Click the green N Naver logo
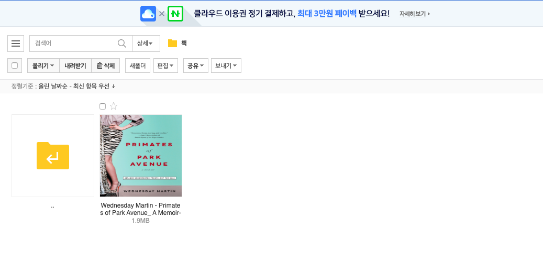 click(175, 14)
